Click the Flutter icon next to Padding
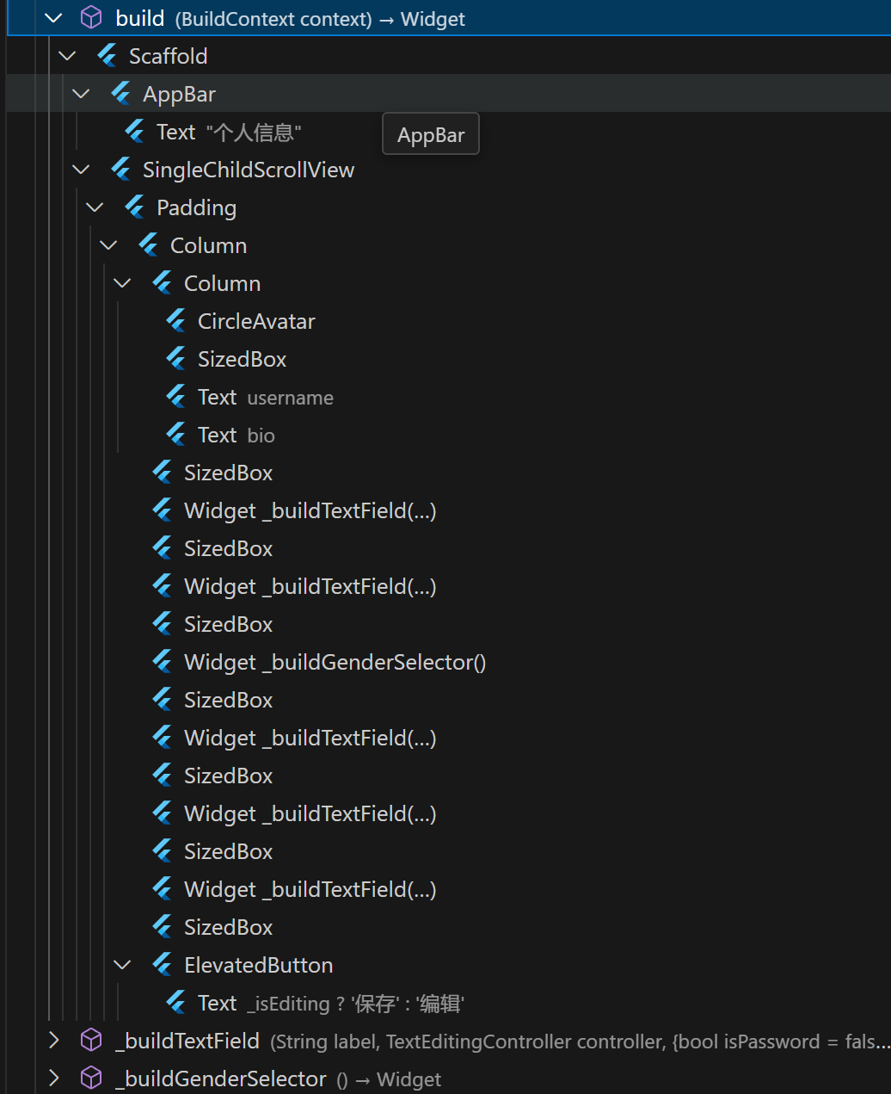The image size is (891, 1094). click(x=135, y=207)
